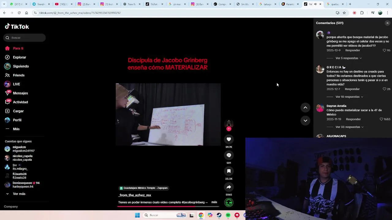Screen dimensions: 392x220
Task: Open GRECIA's commenter avatar
Action: click(320, 69)
